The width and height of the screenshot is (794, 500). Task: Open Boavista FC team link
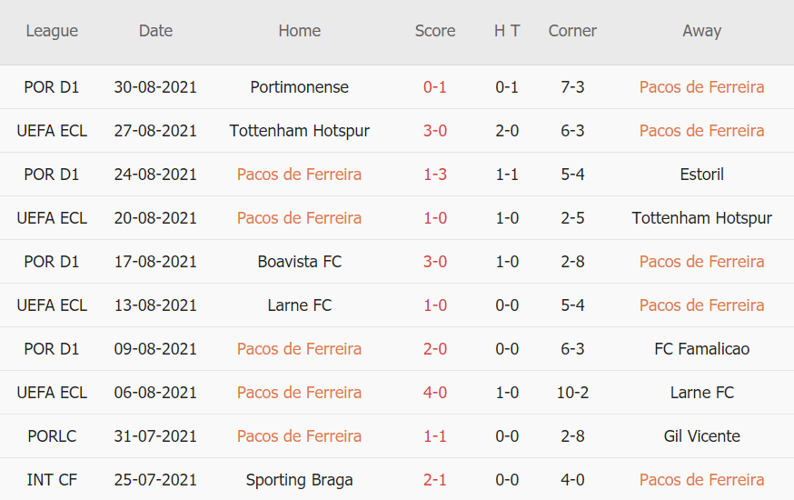[x=300, y=262]
